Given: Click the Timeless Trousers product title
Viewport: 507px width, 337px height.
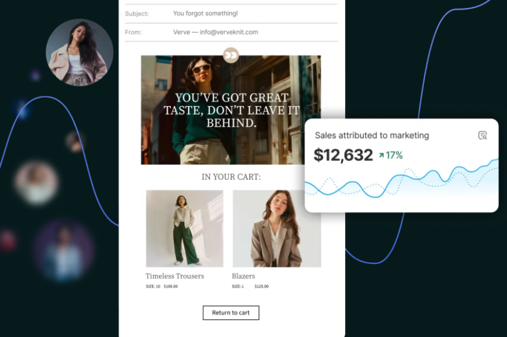Looking at the screenshot, I should coord(174,276).
